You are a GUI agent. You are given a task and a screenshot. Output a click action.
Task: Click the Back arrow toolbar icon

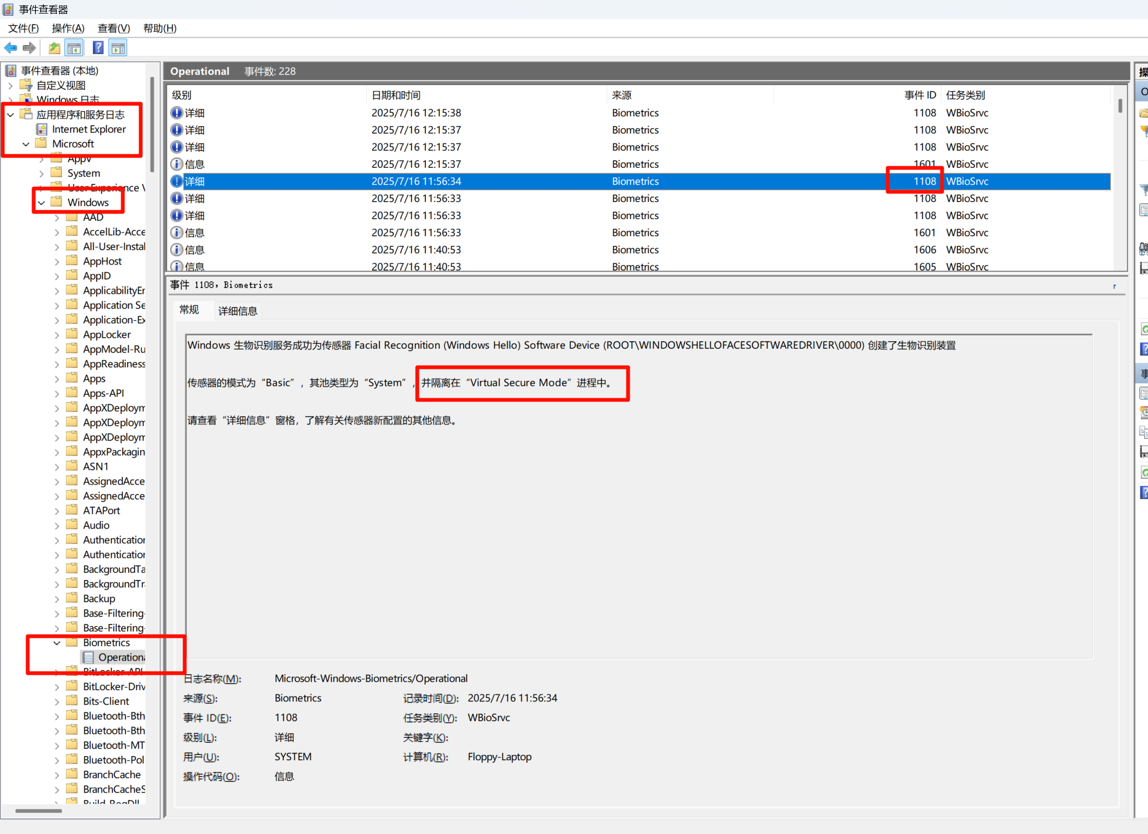11,48
